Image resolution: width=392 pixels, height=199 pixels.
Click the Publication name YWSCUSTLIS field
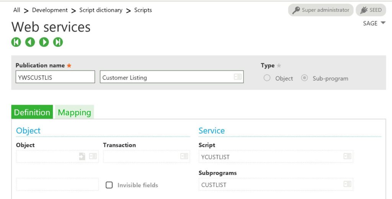pos(55,77)
